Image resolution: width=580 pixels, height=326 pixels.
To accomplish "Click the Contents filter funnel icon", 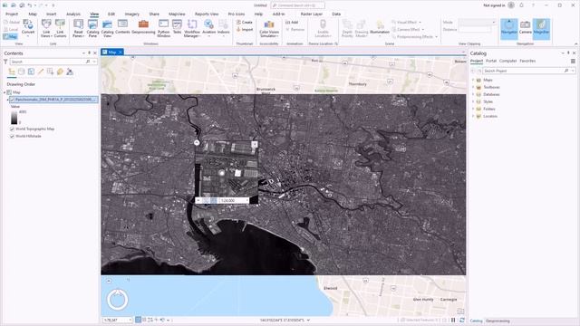I will click(5, 62).
